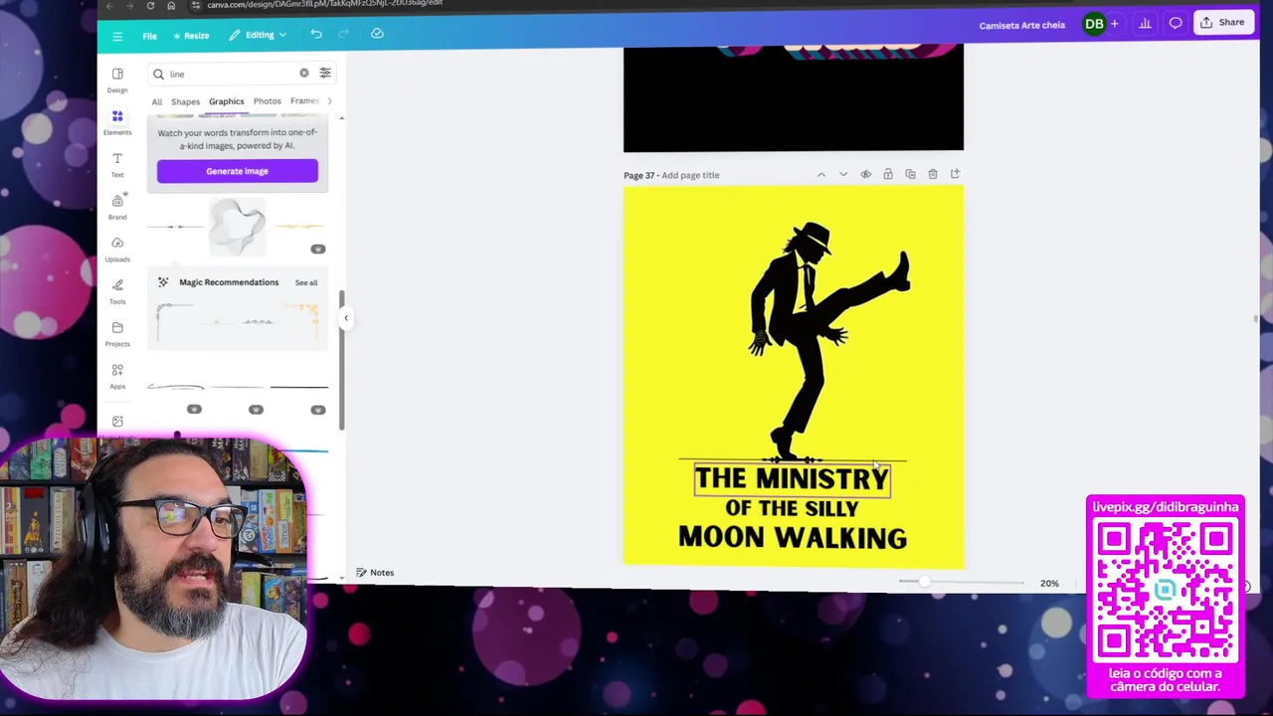
Task: Select the dancer silhouette on the page
Action: 827,340
